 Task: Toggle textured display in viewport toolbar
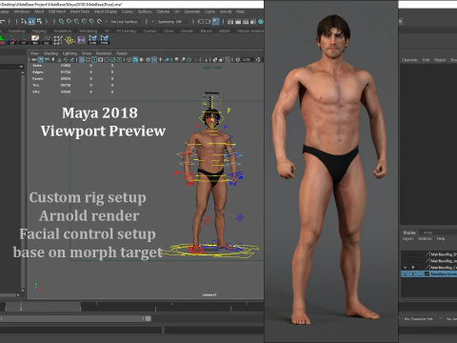pyautogui.click(x=154, y=59)
